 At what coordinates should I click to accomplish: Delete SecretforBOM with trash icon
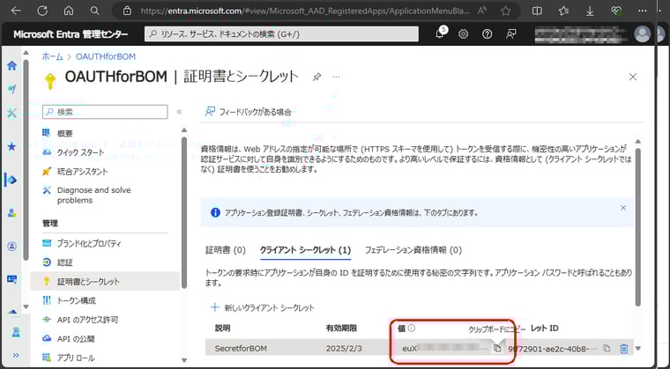click(x=624, y=349)
